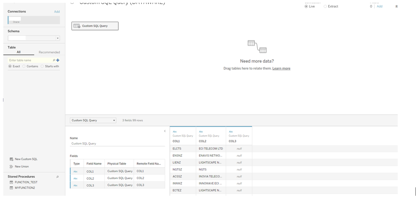
Task: Select the Exact match radio button
Action: [10, 66]
